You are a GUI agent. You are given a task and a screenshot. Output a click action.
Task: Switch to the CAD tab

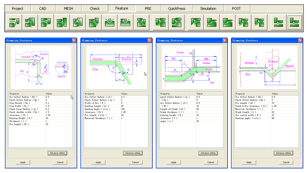click(x=43, y=8)
